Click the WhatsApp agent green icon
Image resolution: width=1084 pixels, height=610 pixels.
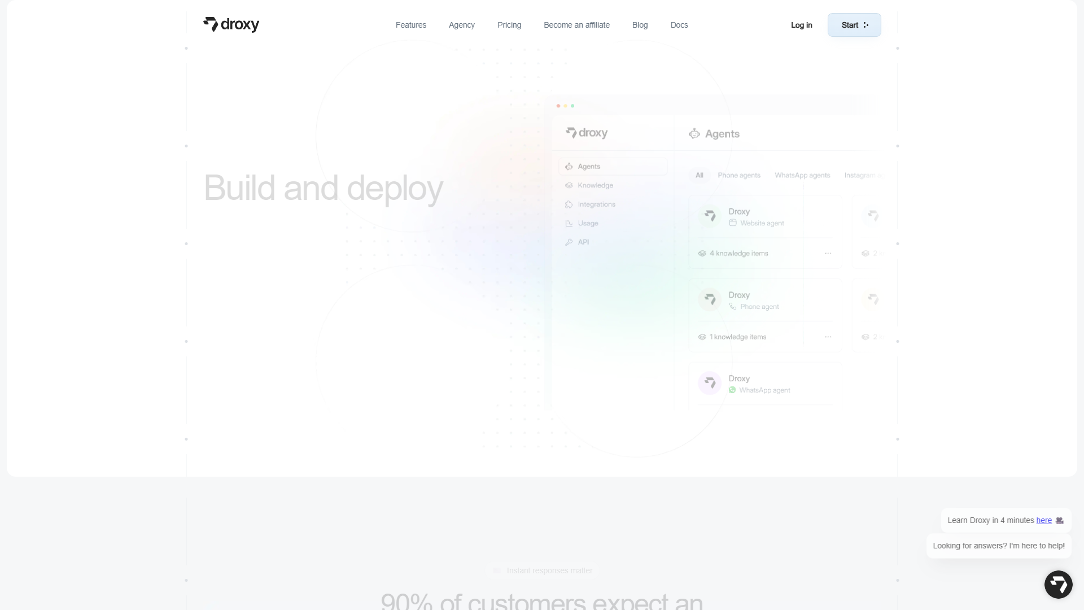pyautogui.click(x=732, y=390)
